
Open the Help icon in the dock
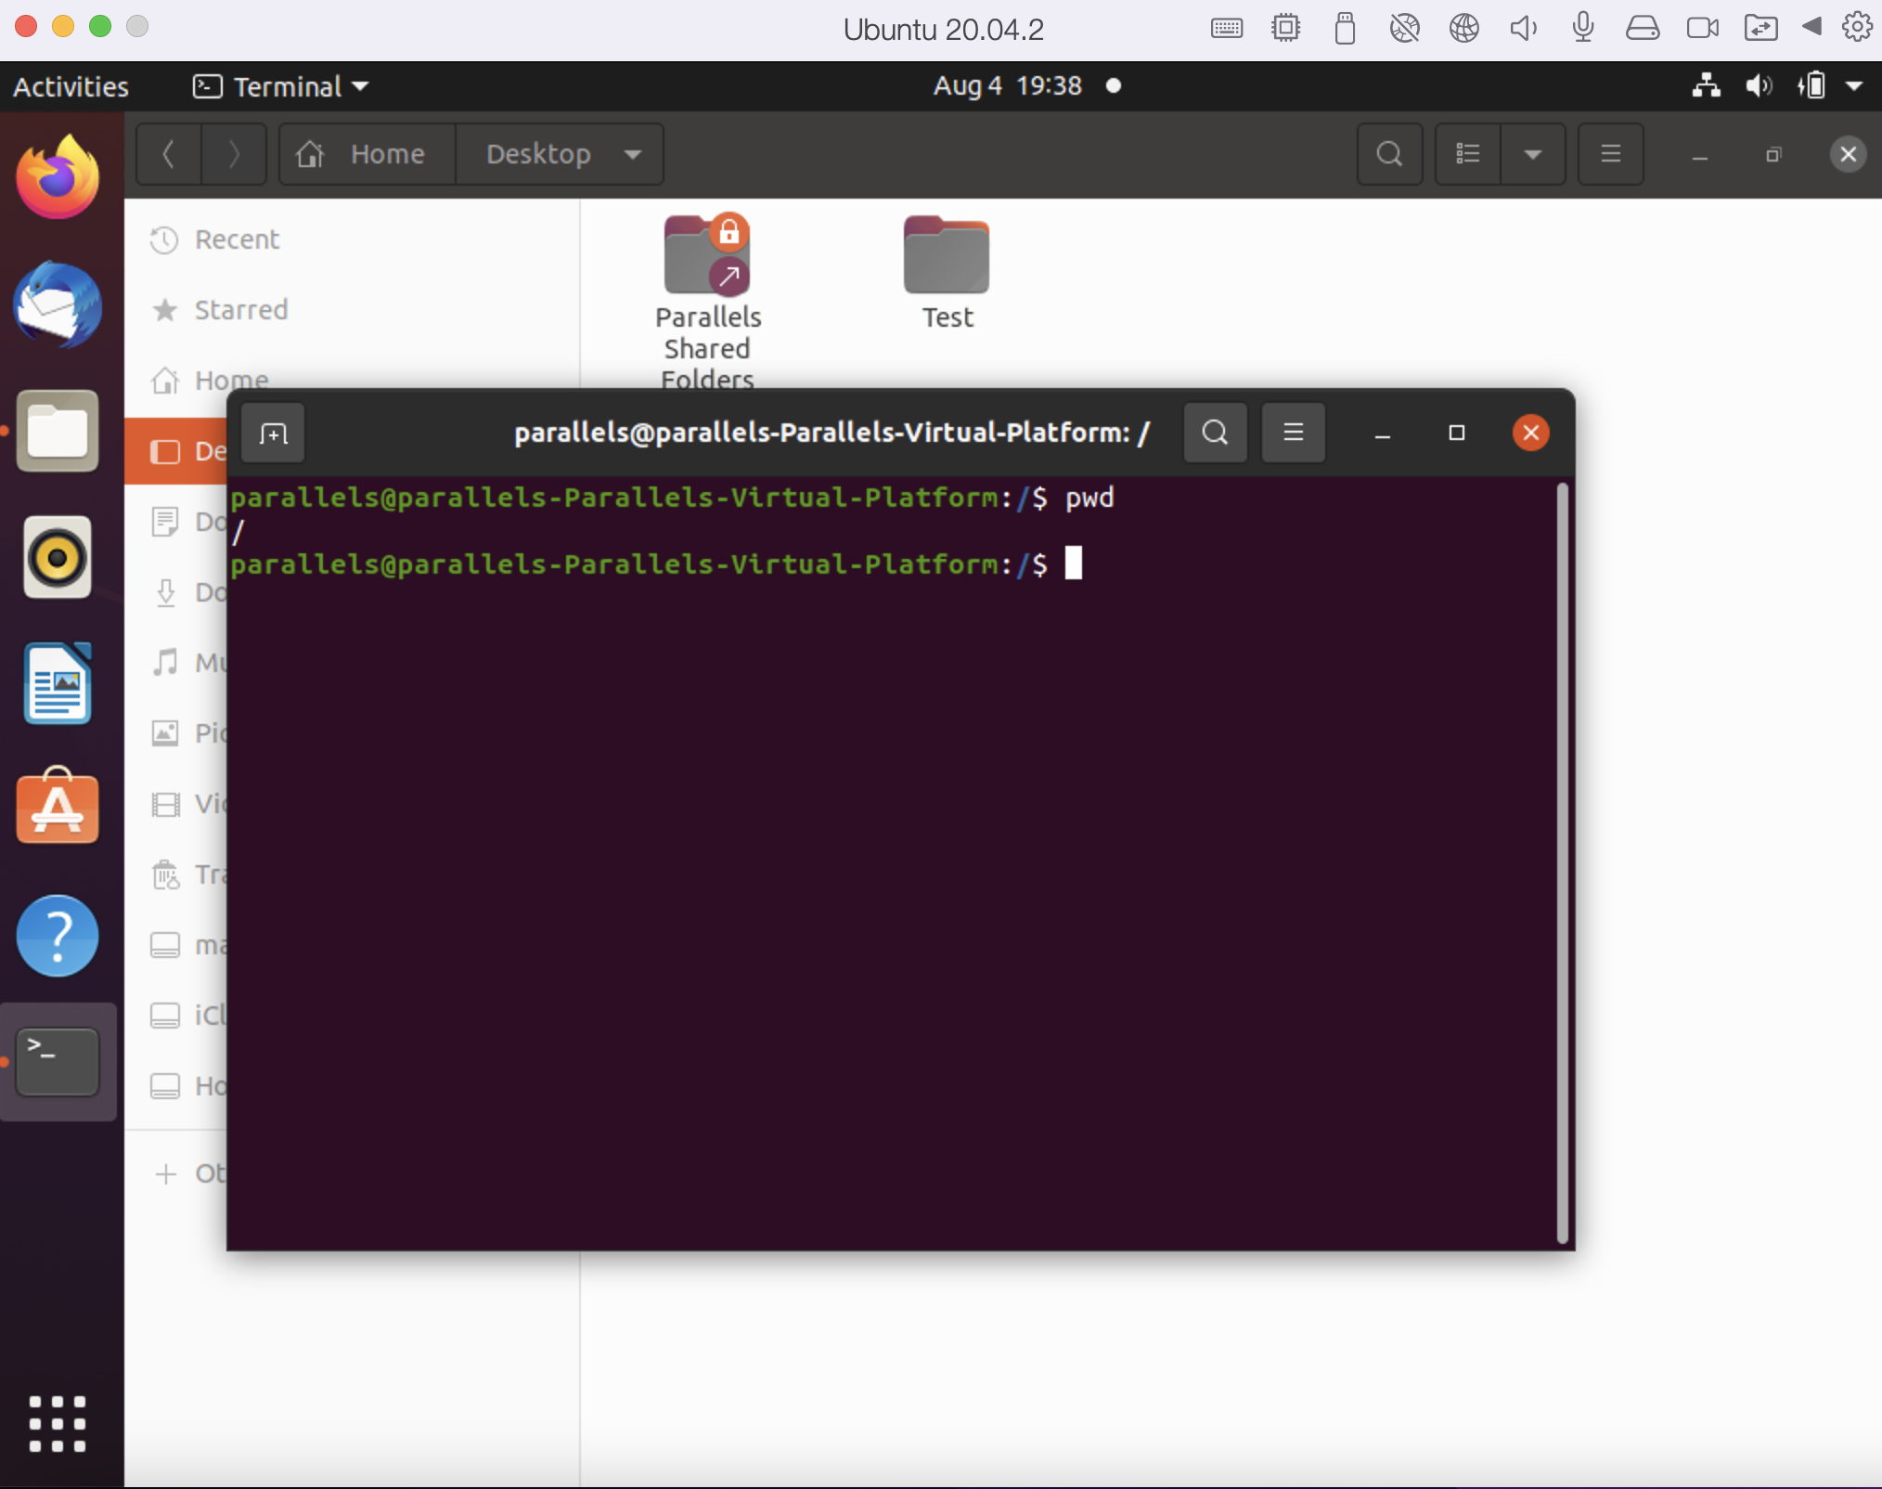point(58,936)
